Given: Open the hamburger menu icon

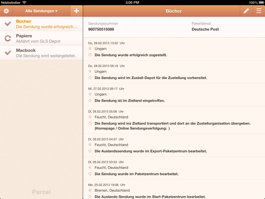Looking at the screenshot, I should tap(259, 11).
